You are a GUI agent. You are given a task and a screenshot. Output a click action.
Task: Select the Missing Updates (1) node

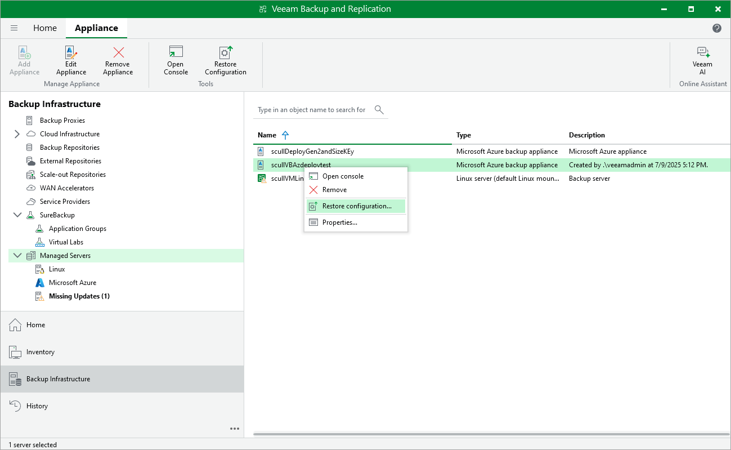(79, 296)
